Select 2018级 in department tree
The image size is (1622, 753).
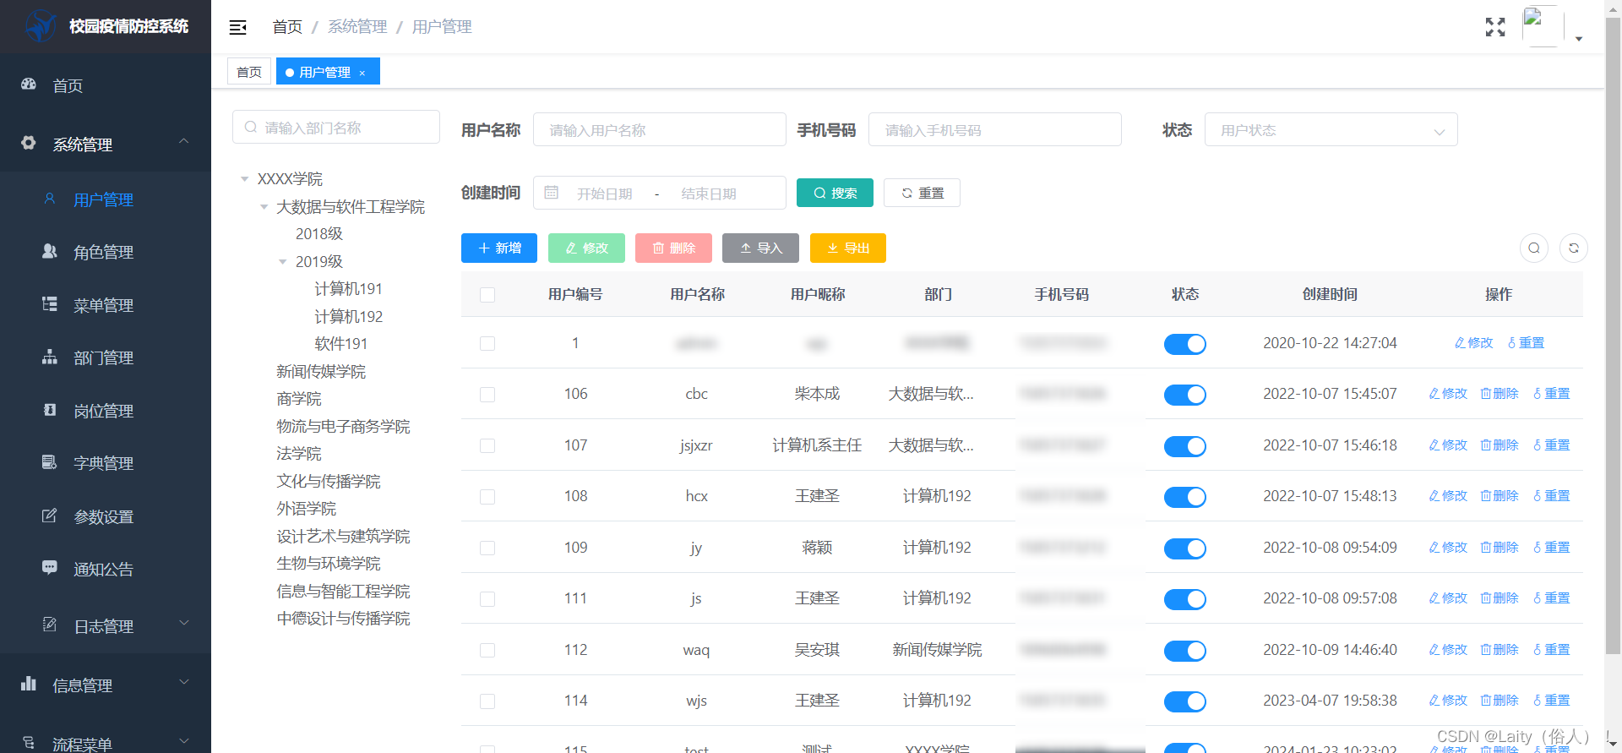pyautogui.click(x=319, y=234)
